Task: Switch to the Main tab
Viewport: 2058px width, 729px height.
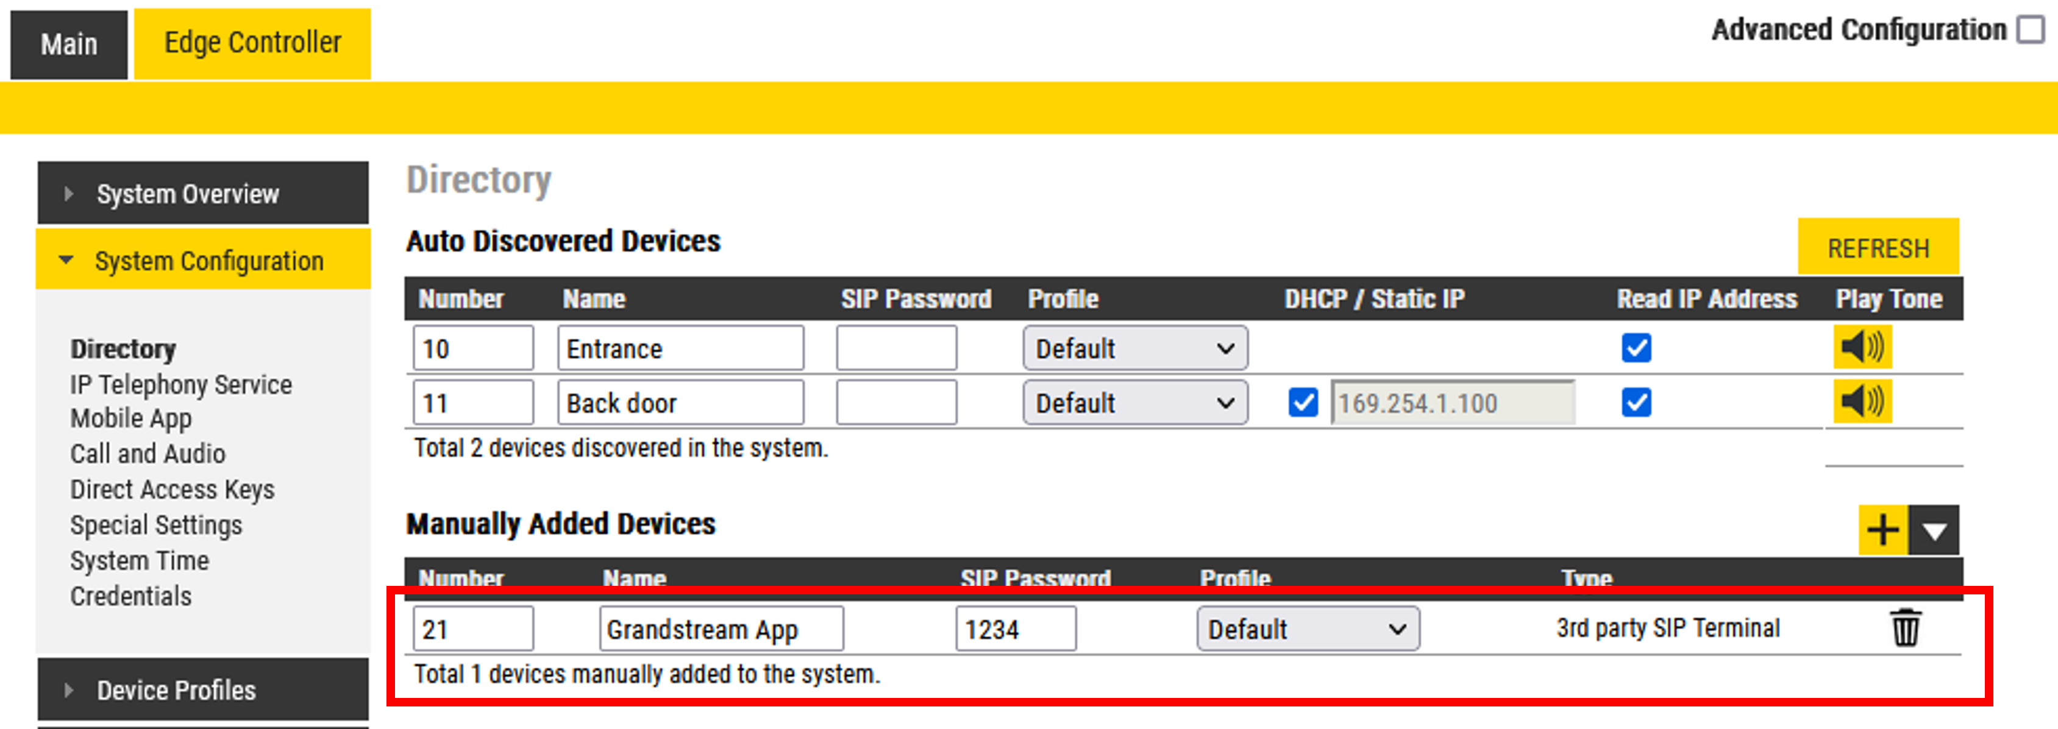Action: pyautogui.click(x=69, y=44)
